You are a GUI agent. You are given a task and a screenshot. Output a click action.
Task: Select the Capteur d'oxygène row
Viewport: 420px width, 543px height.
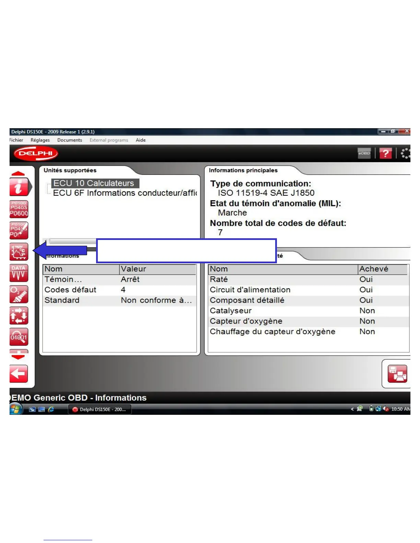point(308,321)
